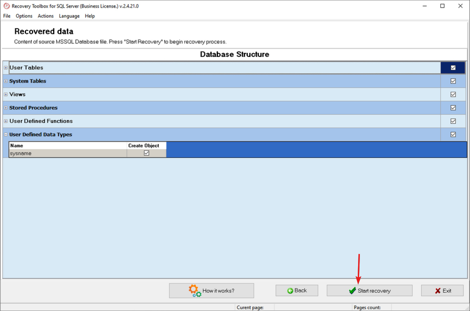Open the File menu
This screenshot has width=470, height=311.
[x=7, y=16]
